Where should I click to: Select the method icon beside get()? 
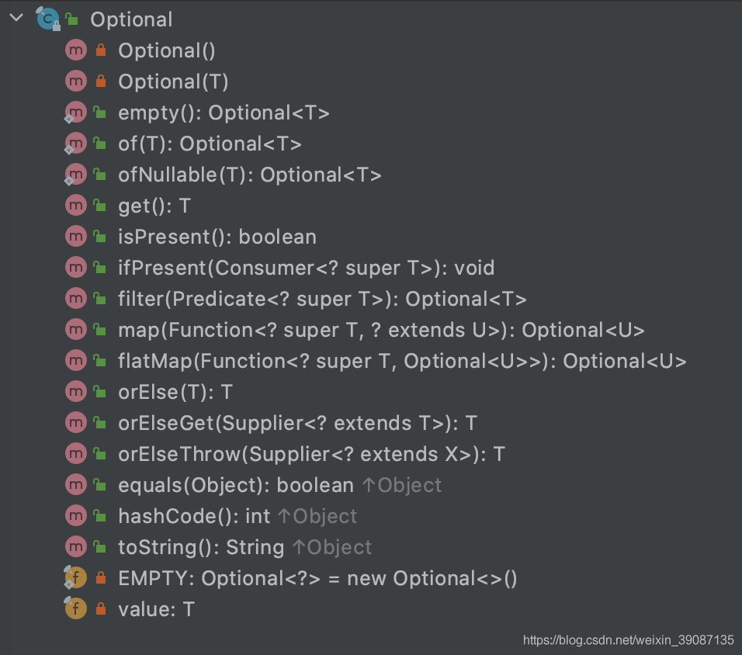pyautogui.click(x=75, y=205)
